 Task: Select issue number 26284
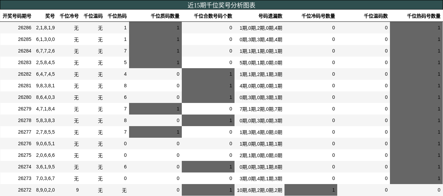25,51
